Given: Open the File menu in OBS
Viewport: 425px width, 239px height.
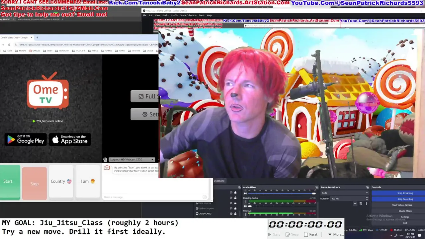Looking at the screenshot, I should (144, 15).
